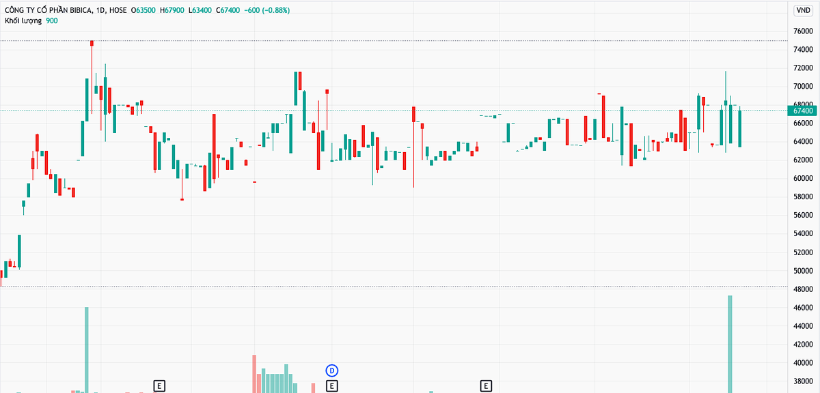Open the VND currency selector
This screenshot has height=393, width=820.
point(802,10)
